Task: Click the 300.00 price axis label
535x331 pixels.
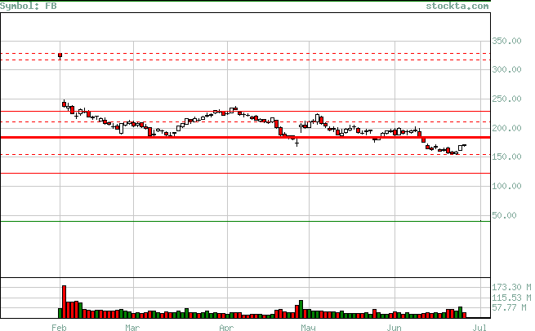Action: pyautogui.click(x=506, y=69)
